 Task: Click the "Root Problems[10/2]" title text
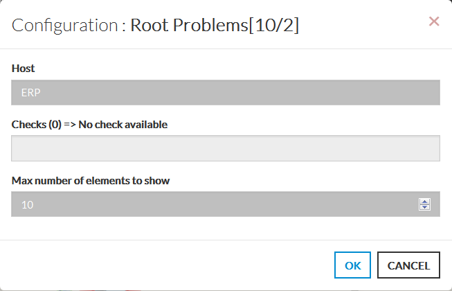click(x=215, y=26)
